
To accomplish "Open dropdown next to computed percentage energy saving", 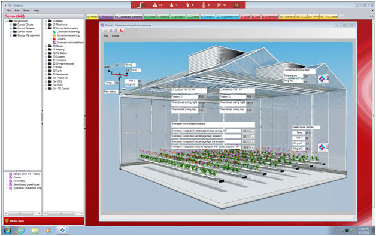I will (253, 131).
